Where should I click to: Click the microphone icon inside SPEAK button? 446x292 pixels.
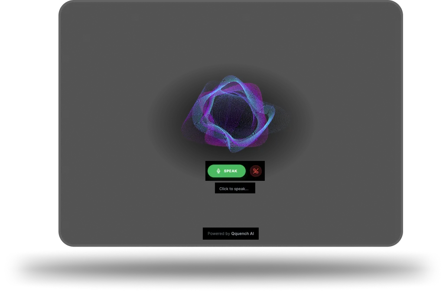click(218, 171)
